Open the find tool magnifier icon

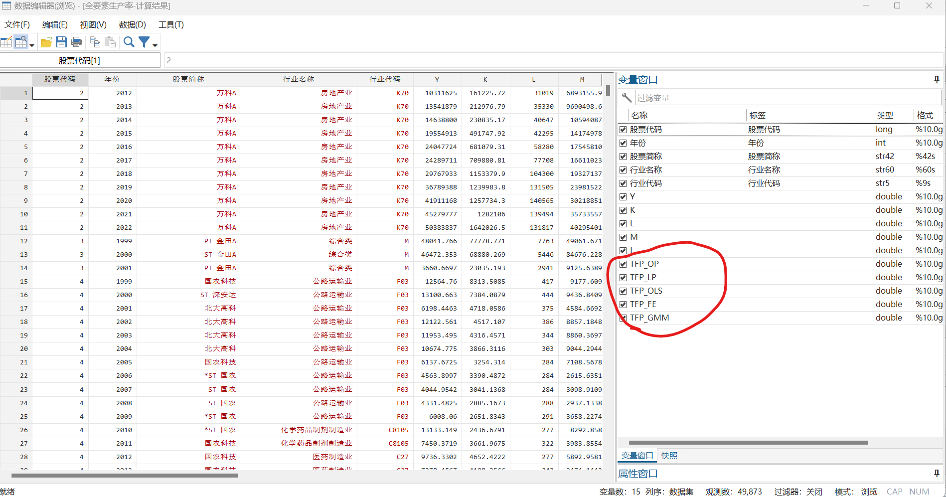point(129,42)
